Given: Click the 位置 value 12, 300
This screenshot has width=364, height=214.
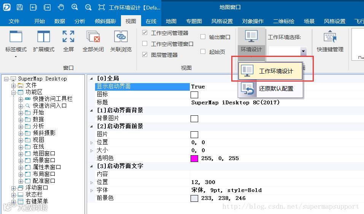Looking at the screenshot, I should tap(203, 182).
